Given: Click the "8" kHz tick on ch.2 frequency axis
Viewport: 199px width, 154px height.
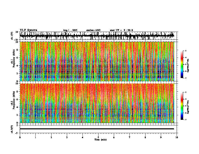Looking at the screenshot, I should (18, 92).
